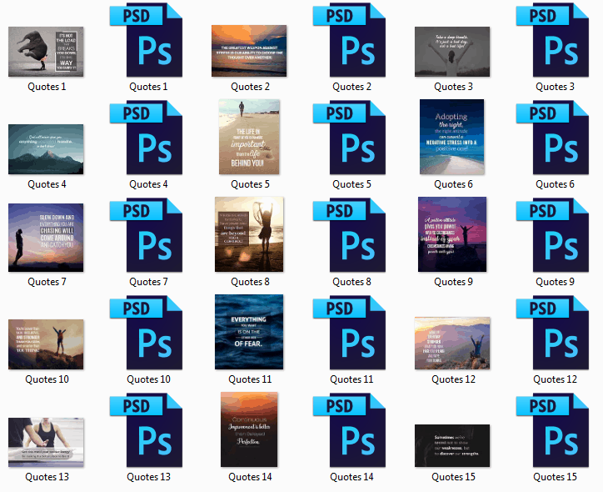The height and width of the screenshot is (492, 603).
Task: Click the Quotes 15 dark text thumbnail
Action: click(452, 446)
